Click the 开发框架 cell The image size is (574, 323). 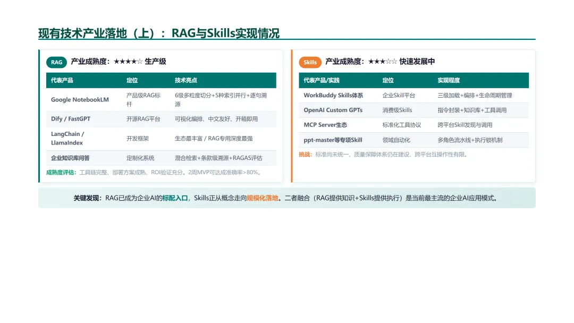pos(138,138)
